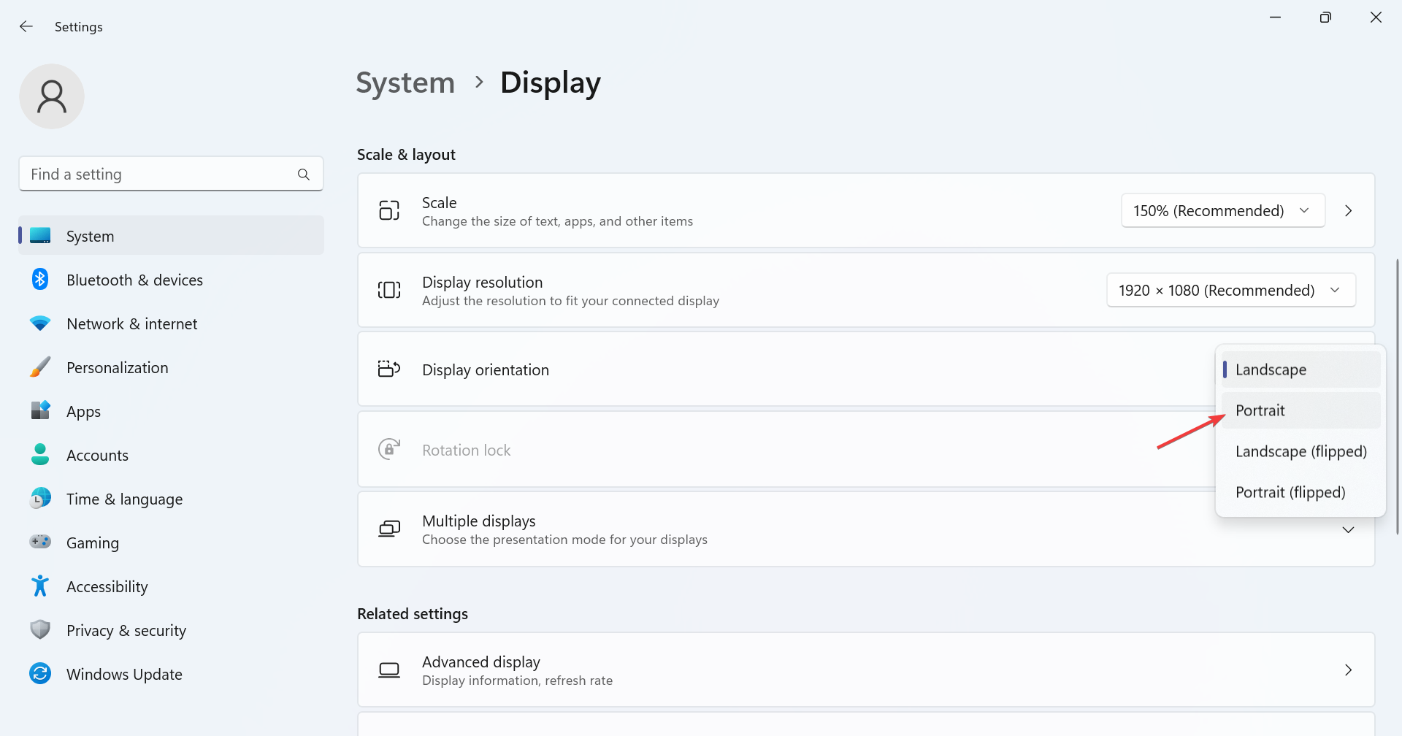
Task: Click the Scale icon
Action: click(389, 210)
